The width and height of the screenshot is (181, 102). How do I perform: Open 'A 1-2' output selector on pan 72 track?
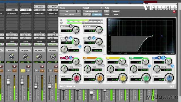(x=25, y=38)
